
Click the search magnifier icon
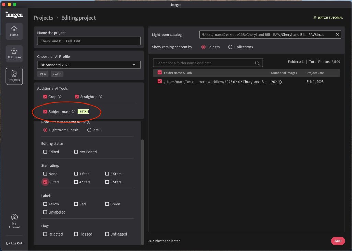[x=257, y=63]
